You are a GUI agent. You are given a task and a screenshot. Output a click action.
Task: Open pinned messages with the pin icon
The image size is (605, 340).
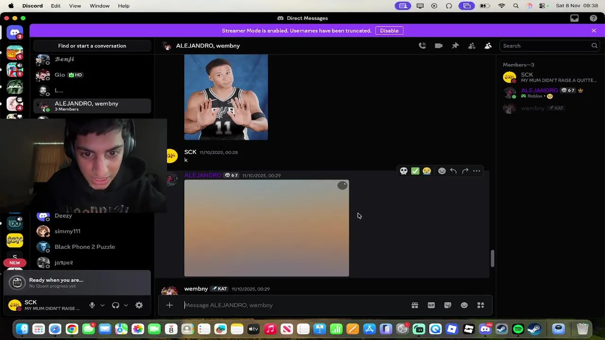pos(455,46)
